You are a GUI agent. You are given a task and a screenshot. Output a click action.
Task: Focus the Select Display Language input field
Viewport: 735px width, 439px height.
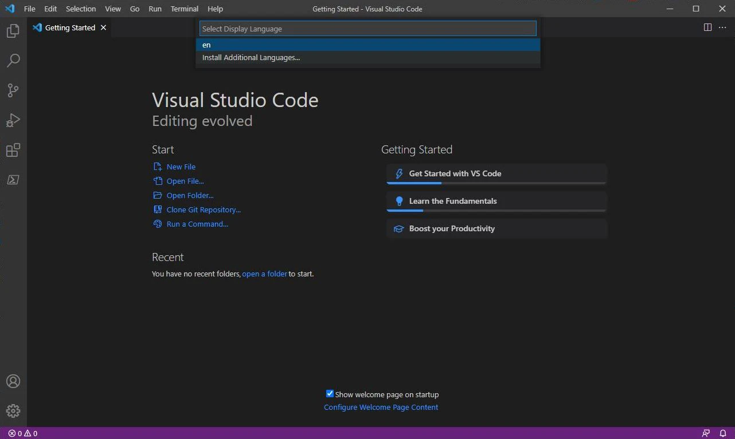[368, 29]
